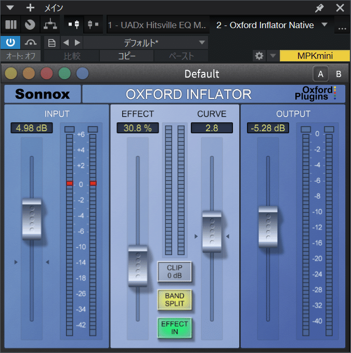This screenshot has width=351, height=353.
Task: Click the Default preset name
Action: [202, 74]
